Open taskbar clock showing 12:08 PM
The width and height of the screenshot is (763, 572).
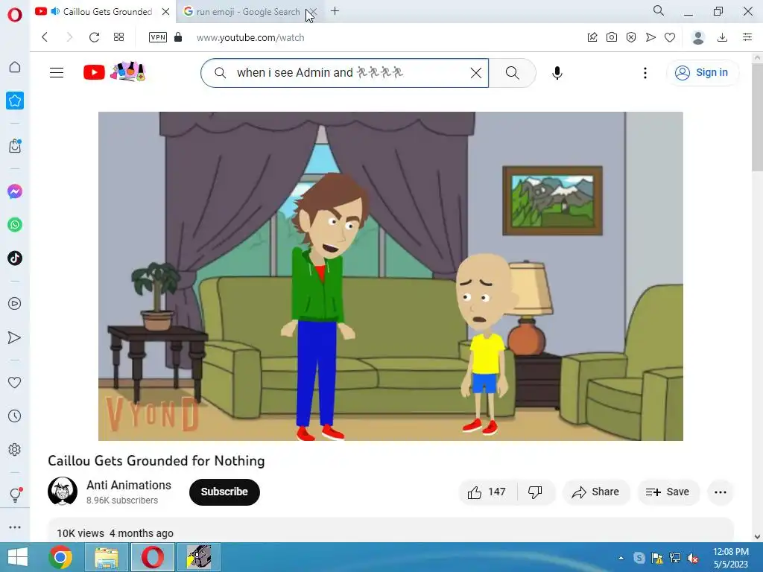point(730,557)
